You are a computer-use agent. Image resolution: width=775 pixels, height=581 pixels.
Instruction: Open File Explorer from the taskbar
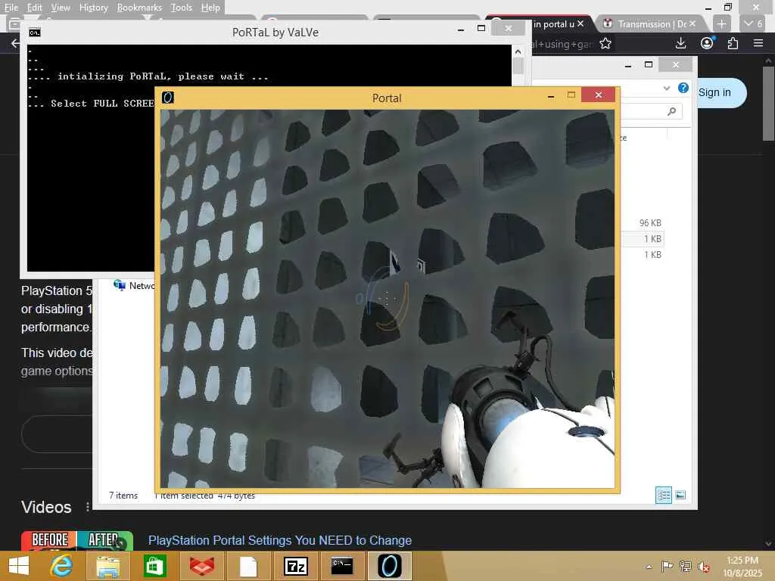point(107,566)
